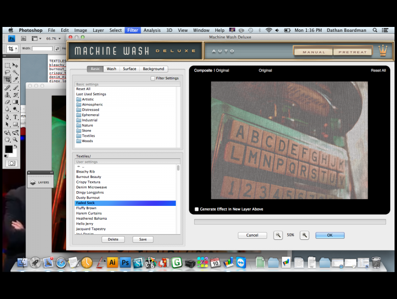Check Generate Effect In New Layer Above
The image size is (397, 299).
[x=197, y=209]
